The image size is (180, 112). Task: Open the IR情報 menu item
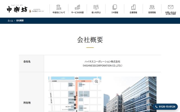point(115,12)
